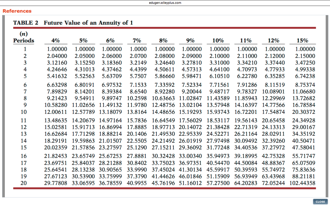Click the cell value 3.47250

[x=305, y=63]
